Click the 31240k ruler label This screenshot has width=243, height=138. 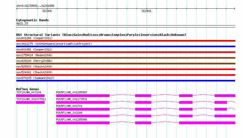point(47,11)
